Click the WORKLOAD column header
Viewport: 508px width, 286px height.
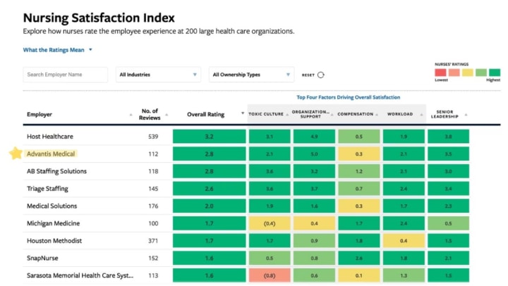[400, 114]
